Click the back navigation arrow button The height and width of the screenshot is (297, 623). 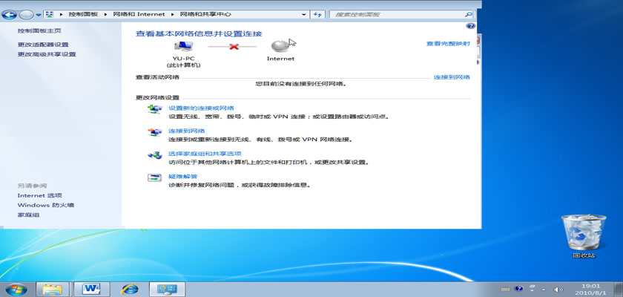point(8,14)
